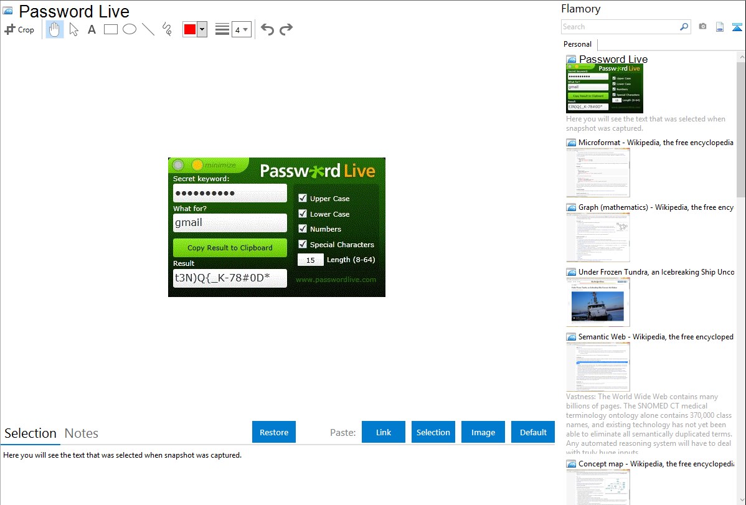746x505 pixels.
Task: Open the www.passwordlive.com link
Action: pos(336,280)
